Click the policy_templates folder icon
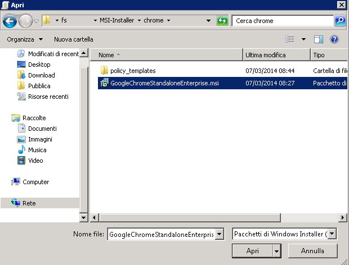The image size is (349, 265). pyautogui.click(x=104, y=70)
